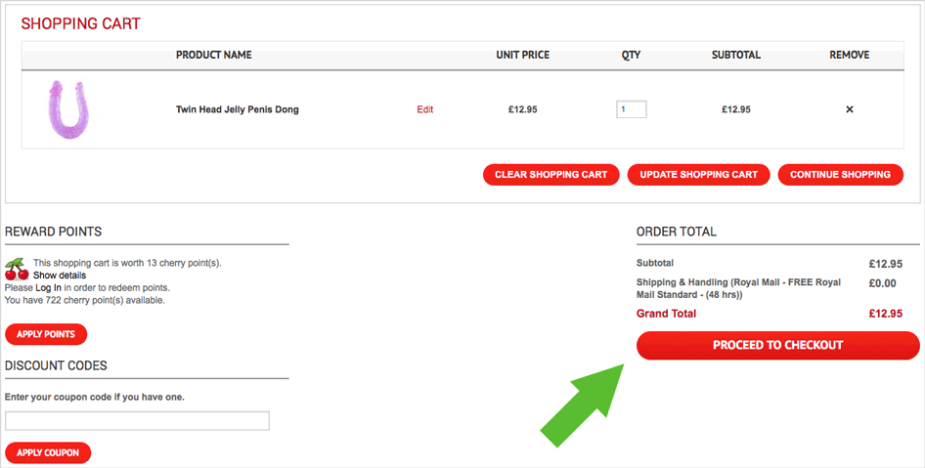
Task: Click the green arrow graphic
Action: point(584,402)
